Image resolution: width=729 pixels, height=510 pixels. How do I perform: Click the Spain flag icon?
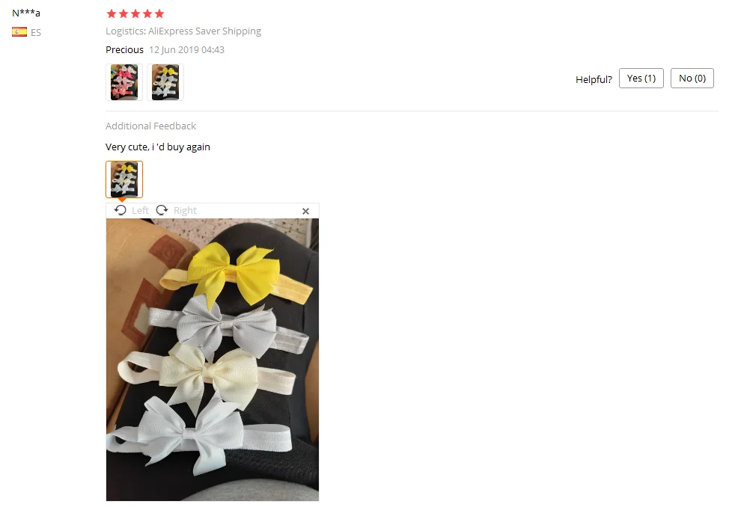(x=19, y=31)
